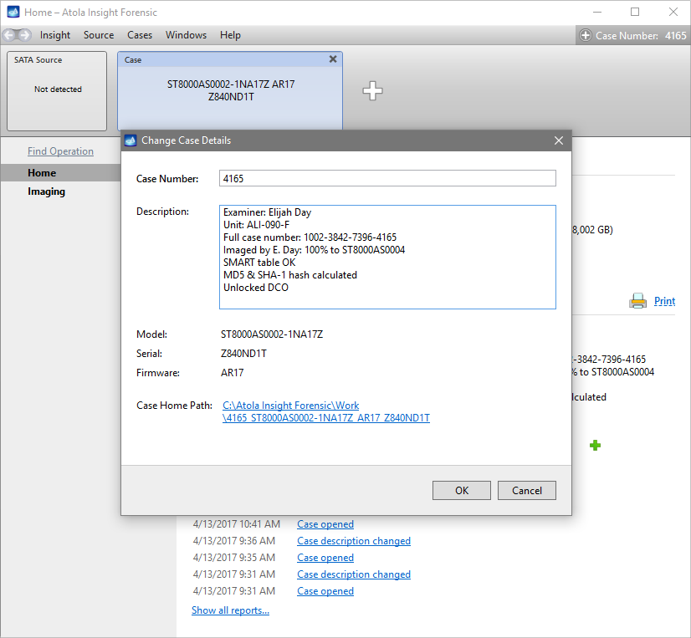Image resolution: width=691 pixels, height=638 pixels.
Task: Click the back navigation arrow icon
Action: coord(9,35)
